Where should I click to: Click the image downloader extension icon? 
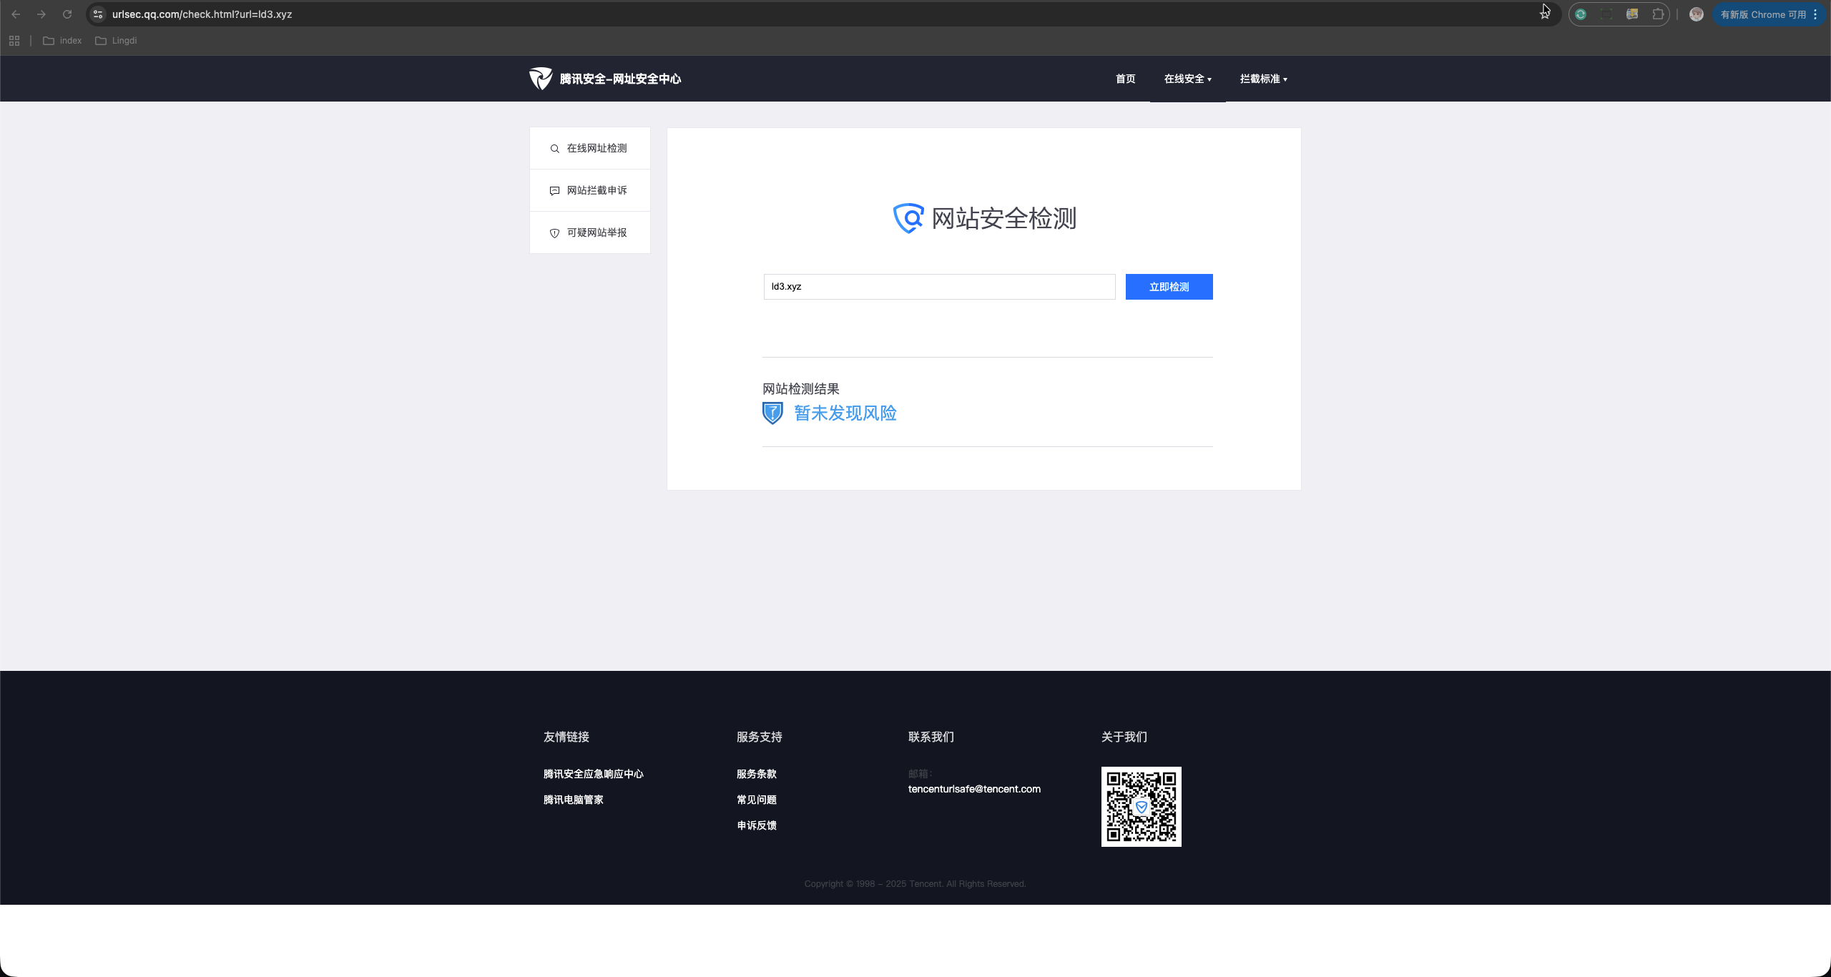[1632, 14]
